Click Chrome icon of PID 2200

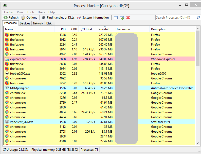7,93
